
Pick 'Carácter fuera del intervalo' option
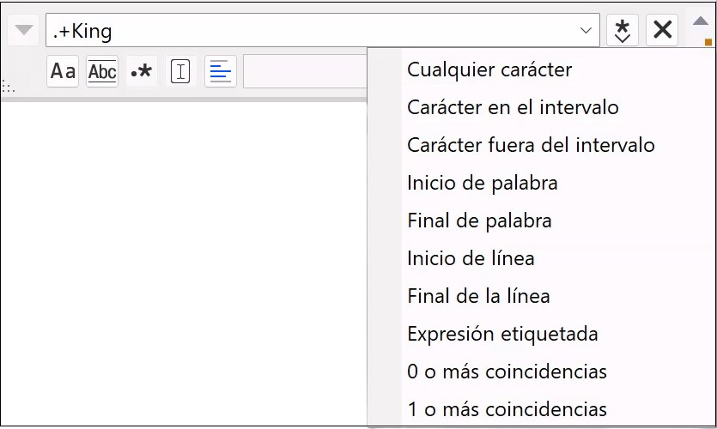(x=531, y=145)
